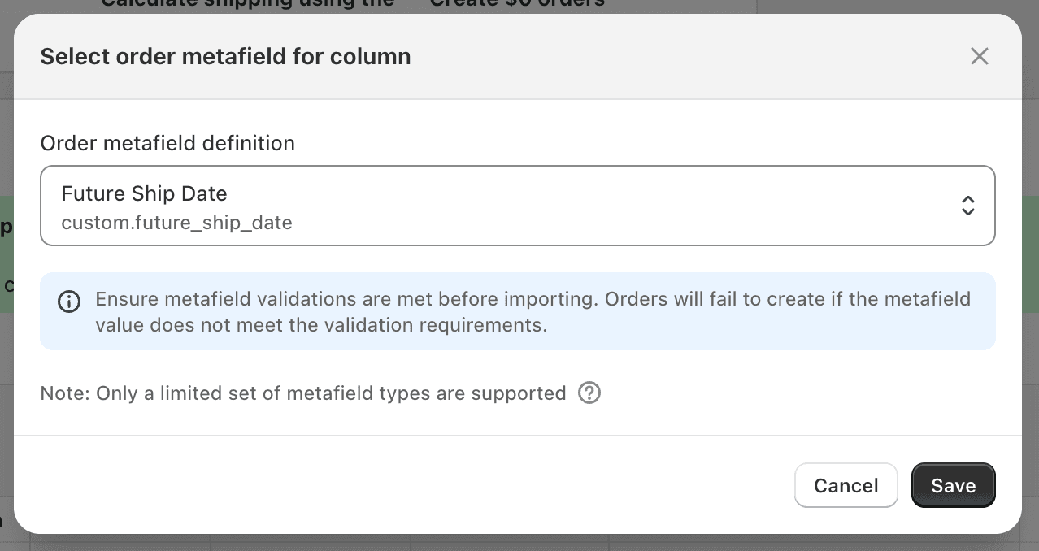Click the green banner at left edge
1039x551 pixels.
tap(6, 254)
